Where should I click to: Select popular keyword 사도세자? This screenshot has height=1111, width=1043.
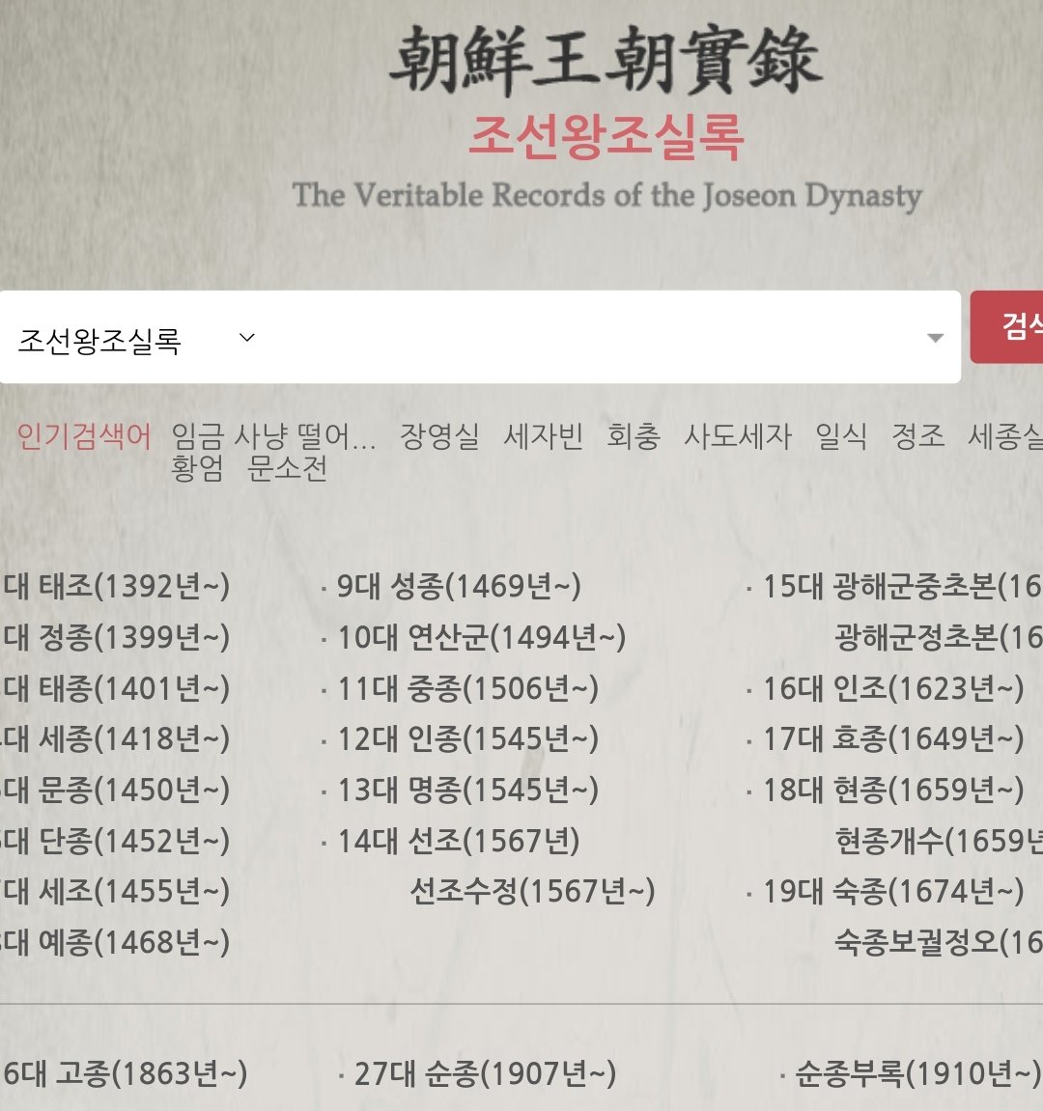(x=738, y=435)
